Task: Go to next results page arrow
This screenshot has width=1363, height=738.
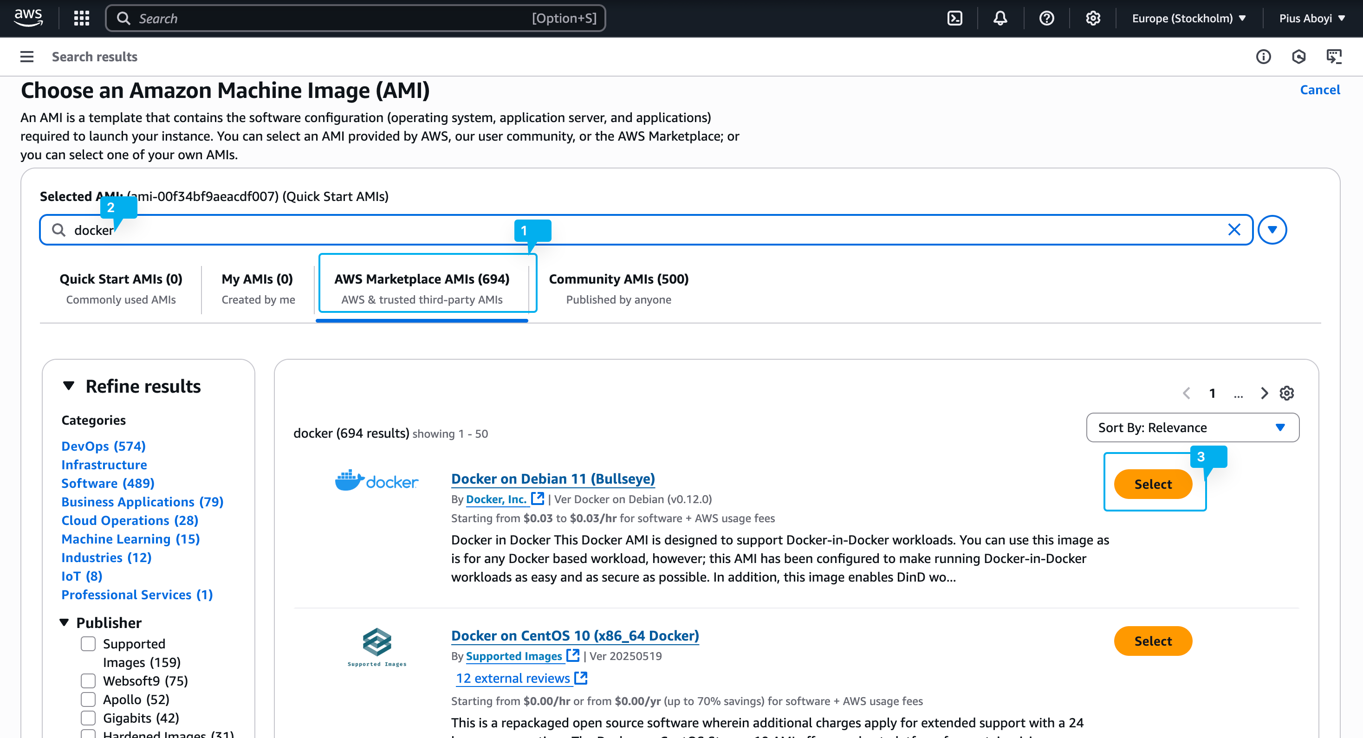Action: click(1264, 393)
